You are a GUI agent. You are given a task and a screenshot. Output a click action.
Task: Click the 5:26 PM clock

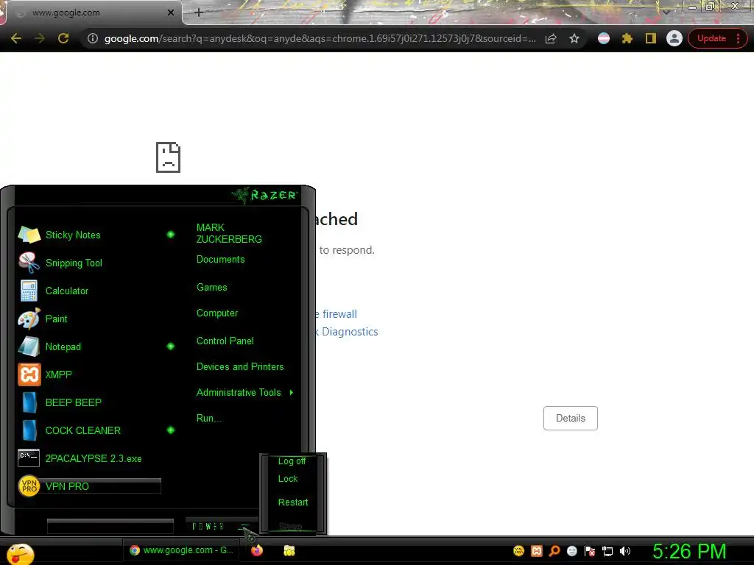pos(689,552)
